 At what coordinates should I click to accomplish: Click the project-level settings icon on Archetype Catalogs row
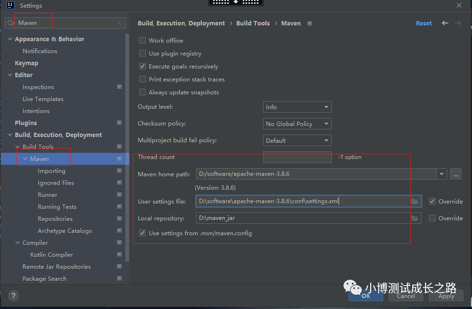(119, 230)
